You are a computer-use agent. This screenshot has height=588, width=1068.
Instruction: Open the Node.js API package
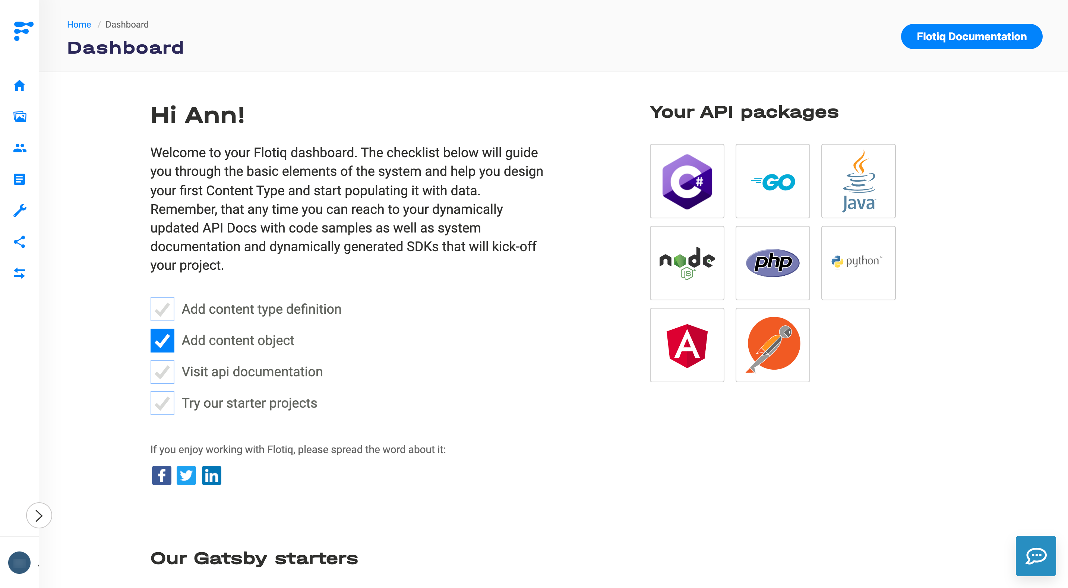pos(686,262)
